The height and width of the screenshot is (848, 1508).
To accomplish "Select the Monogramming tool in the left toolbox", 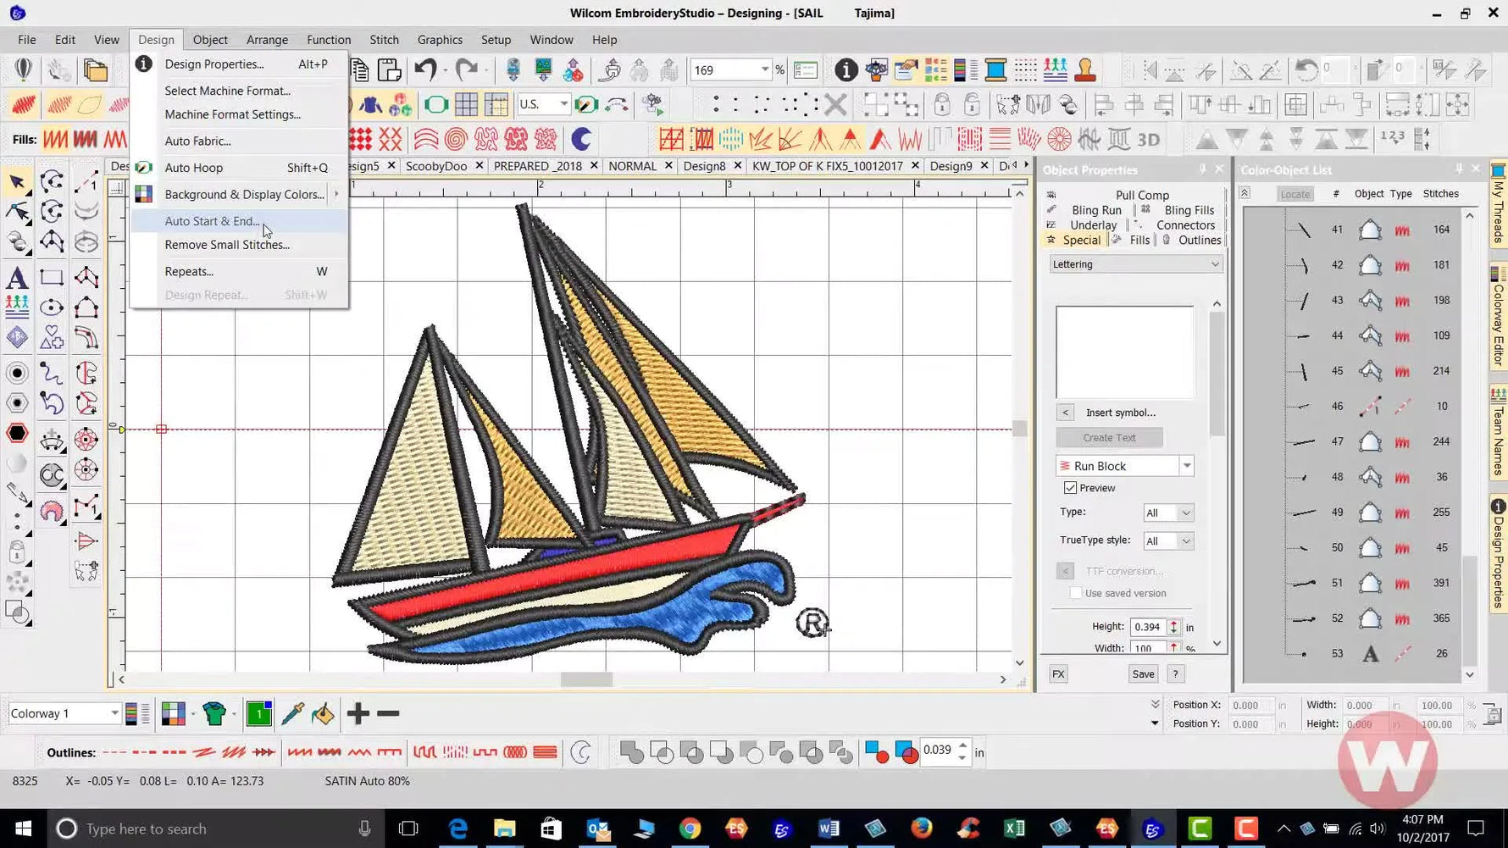I will tap(18, 335).
